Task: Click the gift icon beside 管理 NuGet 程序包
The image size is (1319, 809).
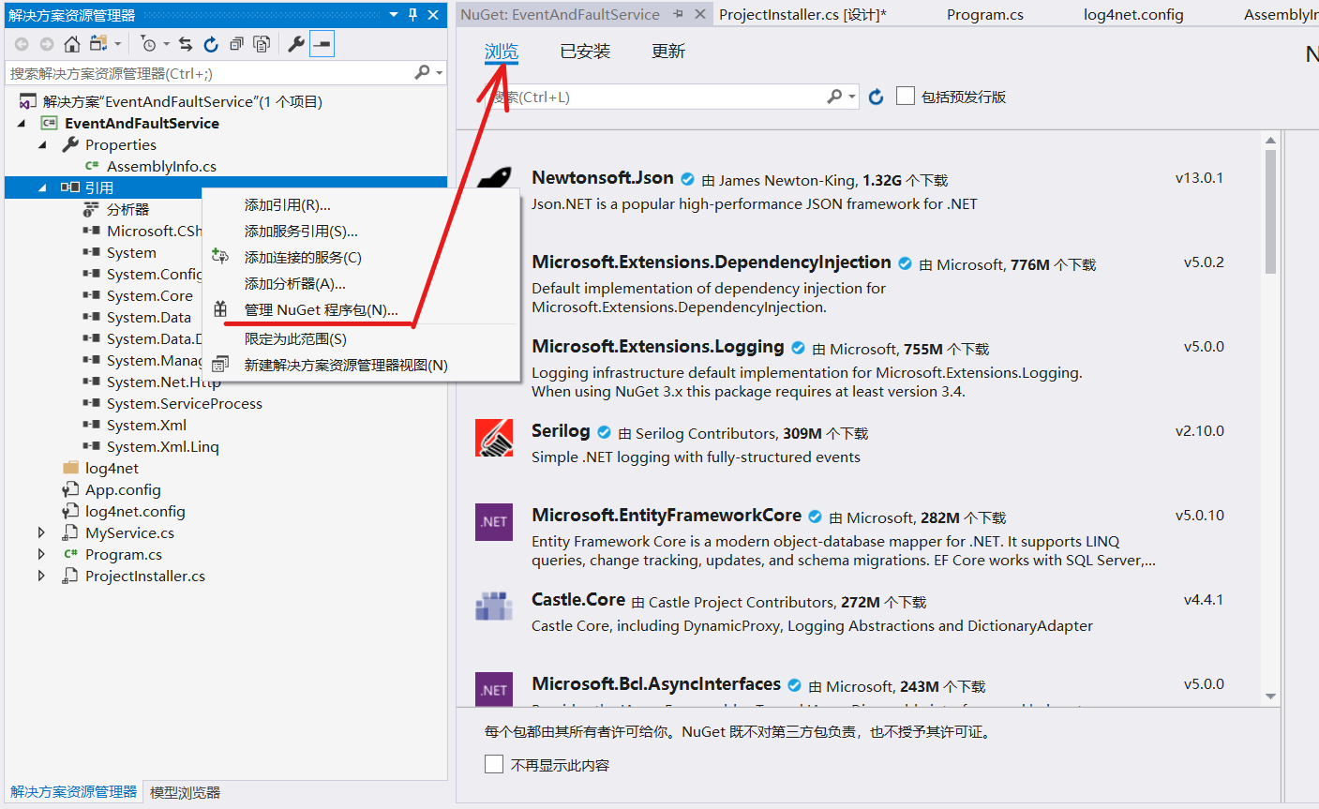Action: (220, 309)
